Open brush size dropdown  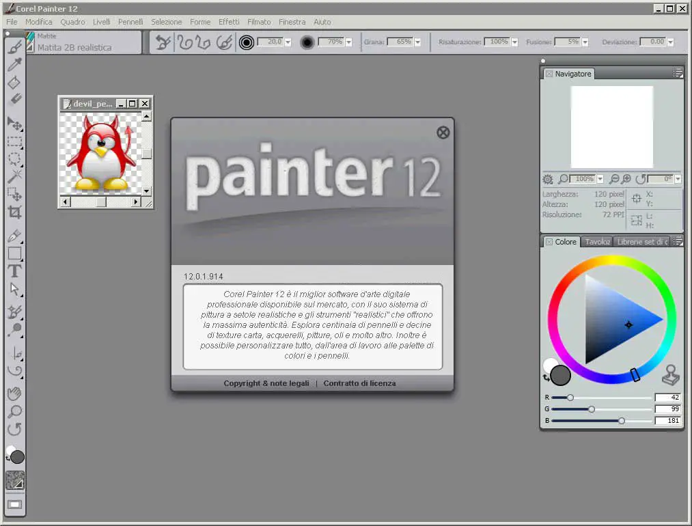(288, 42)
